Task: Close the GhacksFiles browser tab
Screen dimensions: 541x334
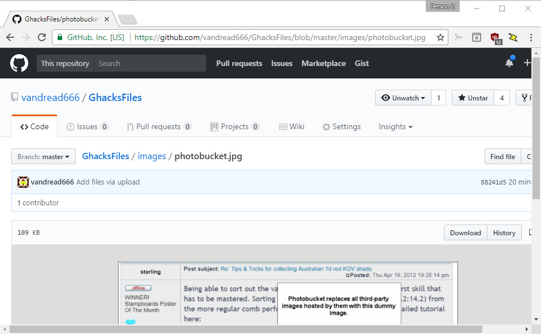Action: coord(107,19)
